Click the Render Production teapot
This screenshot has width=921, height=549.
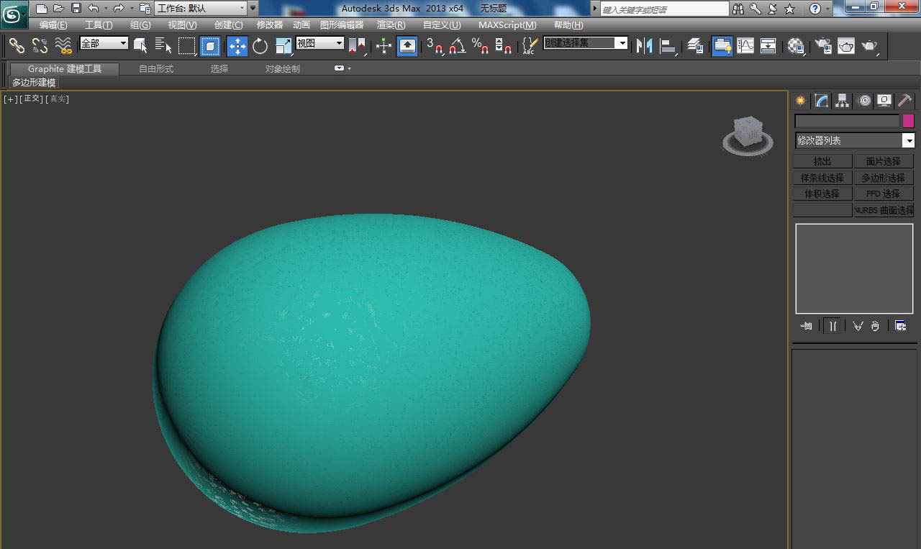870,46
